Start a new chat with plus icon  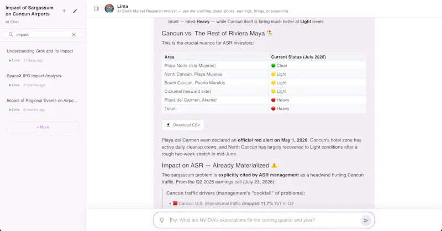coord(64,11)
